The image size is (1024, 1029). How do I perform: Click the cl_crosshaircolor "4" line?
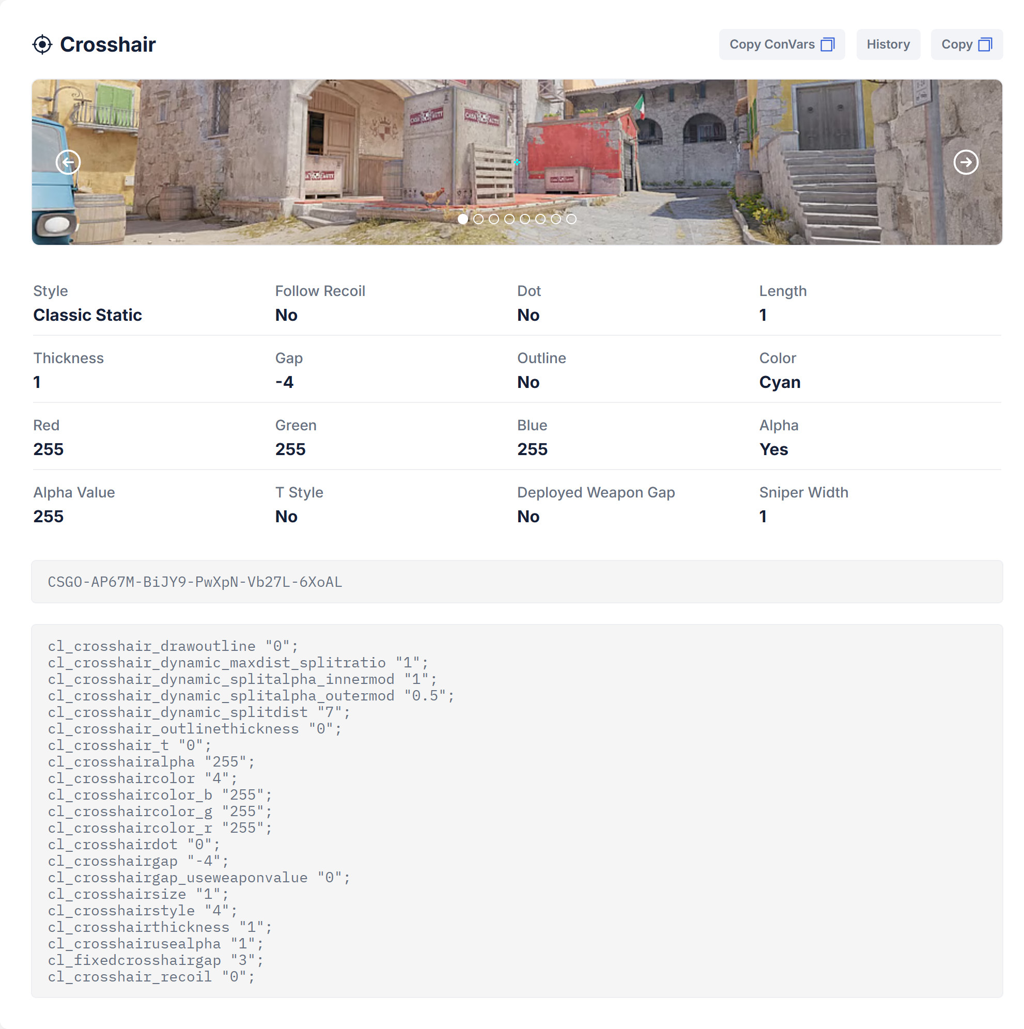pos(142,778)
